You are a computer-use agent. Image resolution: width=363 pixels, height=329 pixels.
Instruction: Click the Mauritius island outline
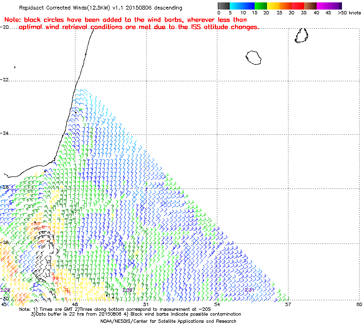(301, 35)
